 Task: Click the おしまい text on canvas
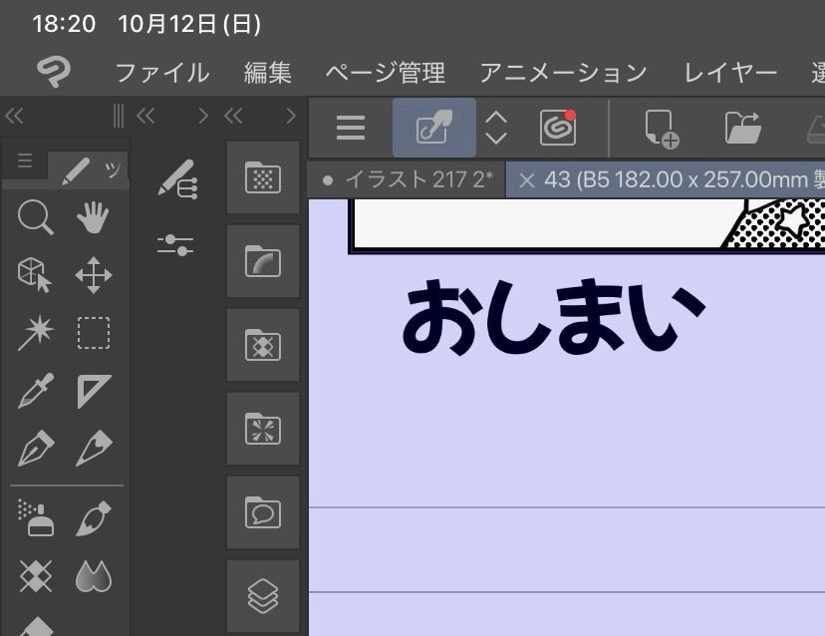(x=554, y=316)
